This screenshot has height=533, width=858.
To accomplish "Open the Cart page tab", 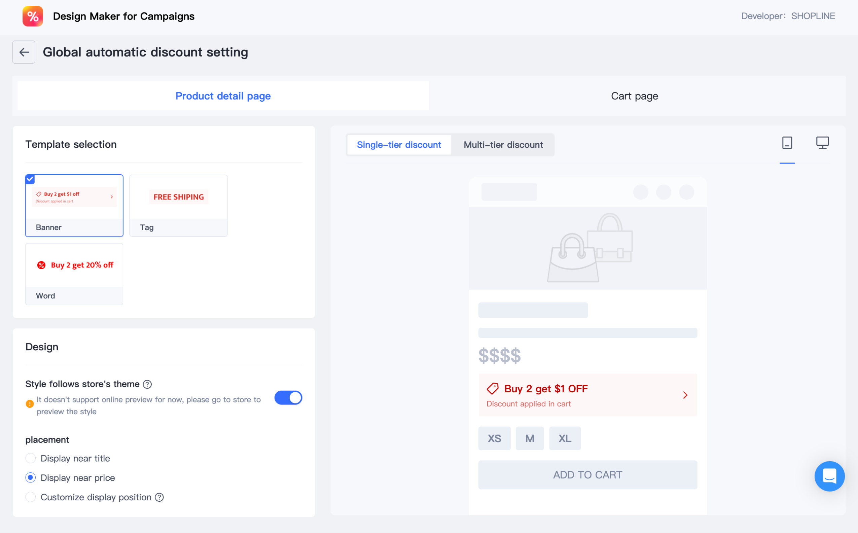I will [634, 96].
